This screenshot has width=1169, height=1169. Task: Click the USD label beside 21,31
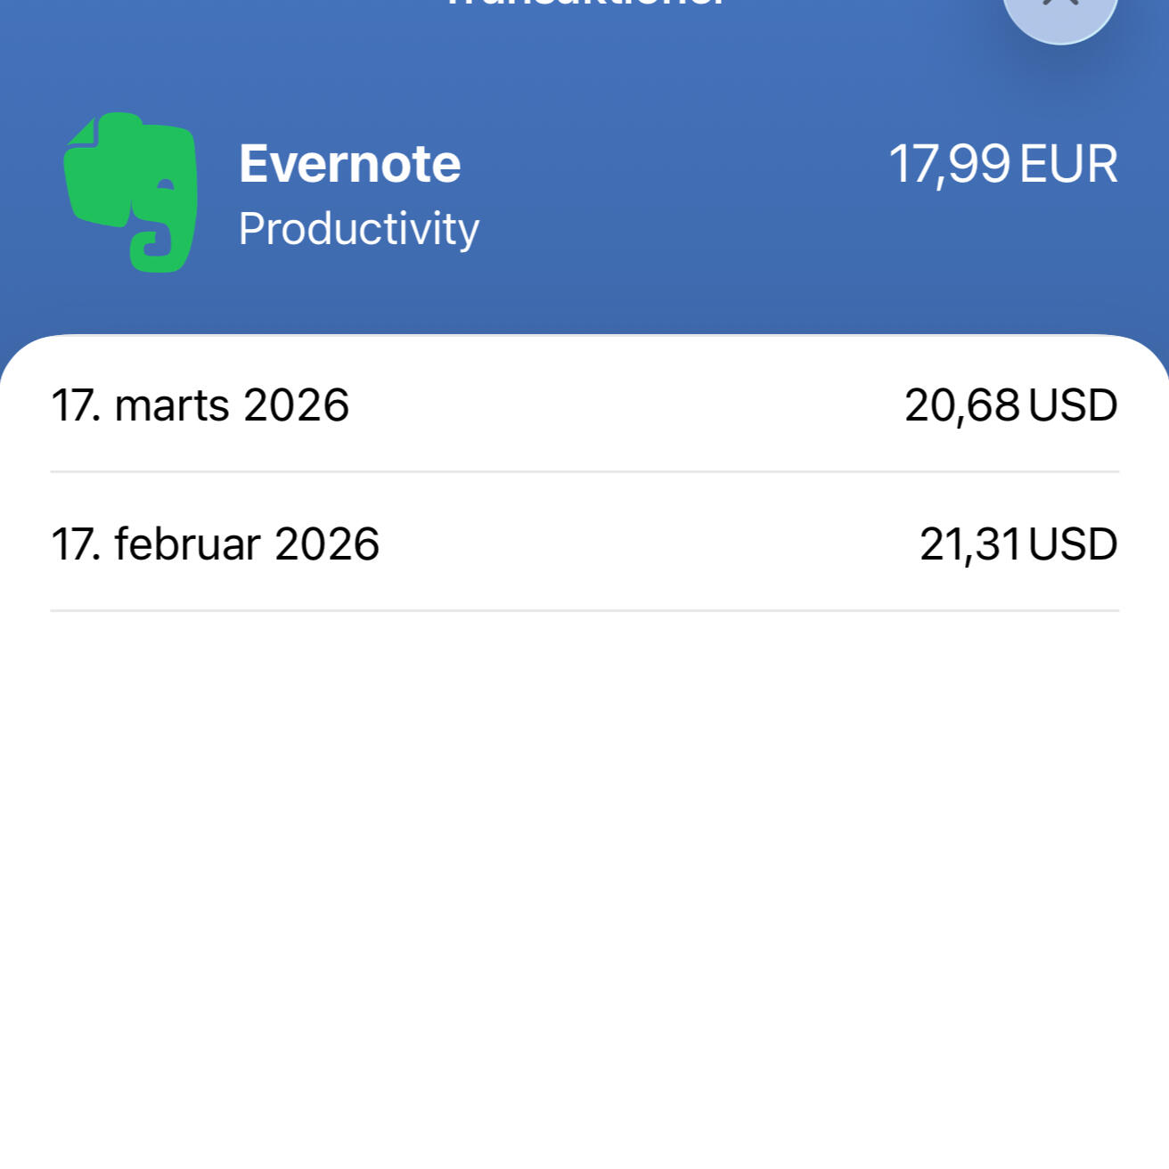tap(1073, 544)
